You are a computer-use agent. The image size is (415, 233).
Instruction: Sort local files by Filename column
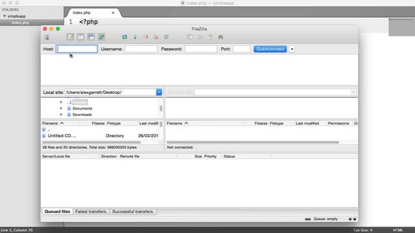coord(61,124)
